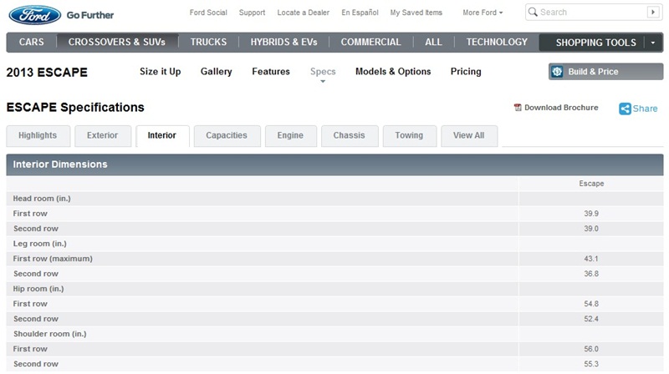Expand the More Ford dropdown

tap(483, 13)
